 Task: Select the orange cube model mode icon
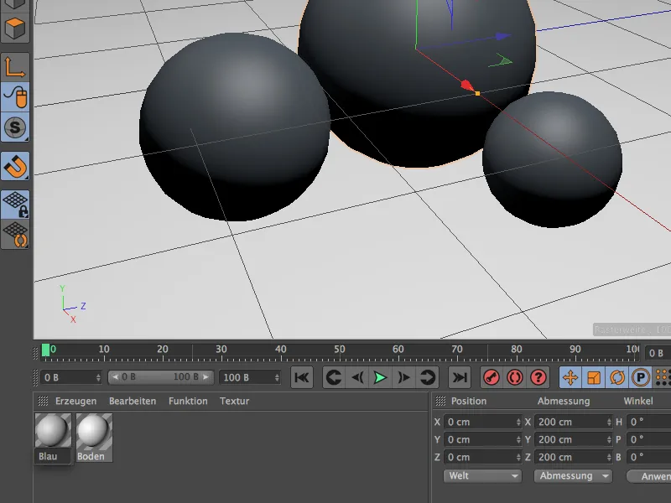tap(16, 29)
